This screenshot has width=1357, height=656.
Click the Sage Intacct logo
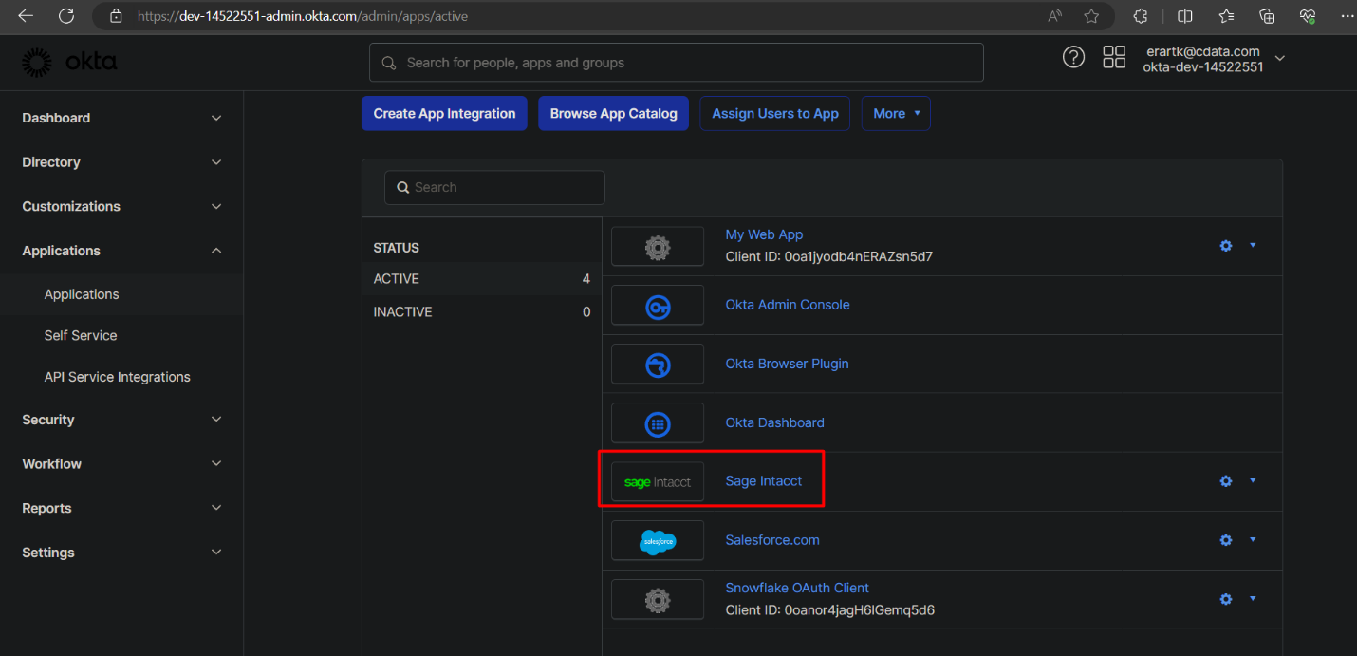point(658,481)
